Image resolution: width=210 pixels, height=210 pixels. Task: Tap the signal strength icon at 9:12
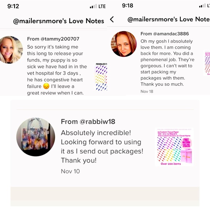[x=93, y=6]
